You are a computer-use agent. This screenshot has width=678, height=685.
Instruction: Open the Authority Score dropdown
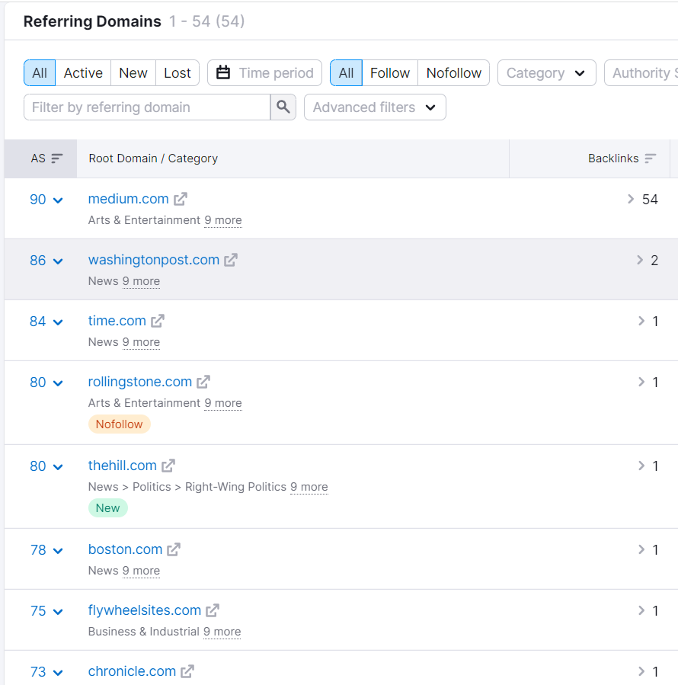[641, 72]
